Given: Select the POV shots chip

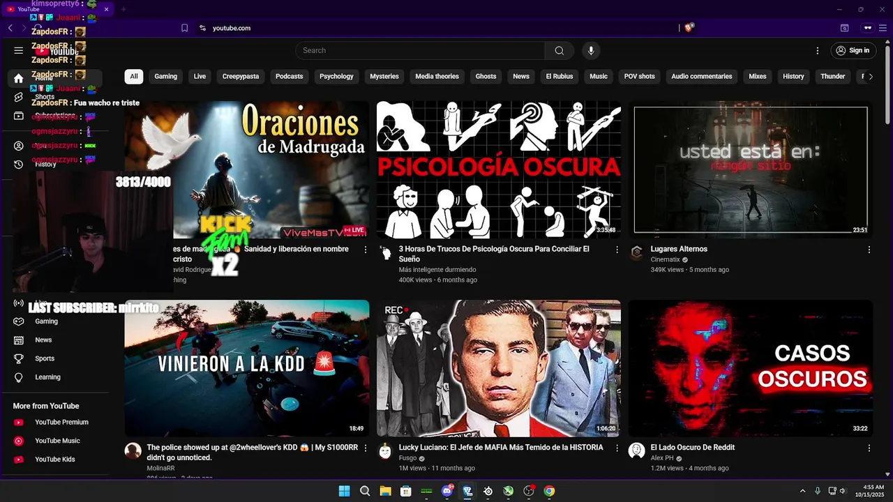Looking at the screenshot, I should [640, 77].
